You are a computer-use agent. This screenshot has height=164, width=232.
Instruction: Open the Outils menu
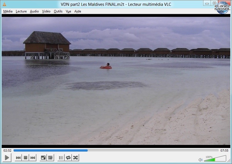58,11
